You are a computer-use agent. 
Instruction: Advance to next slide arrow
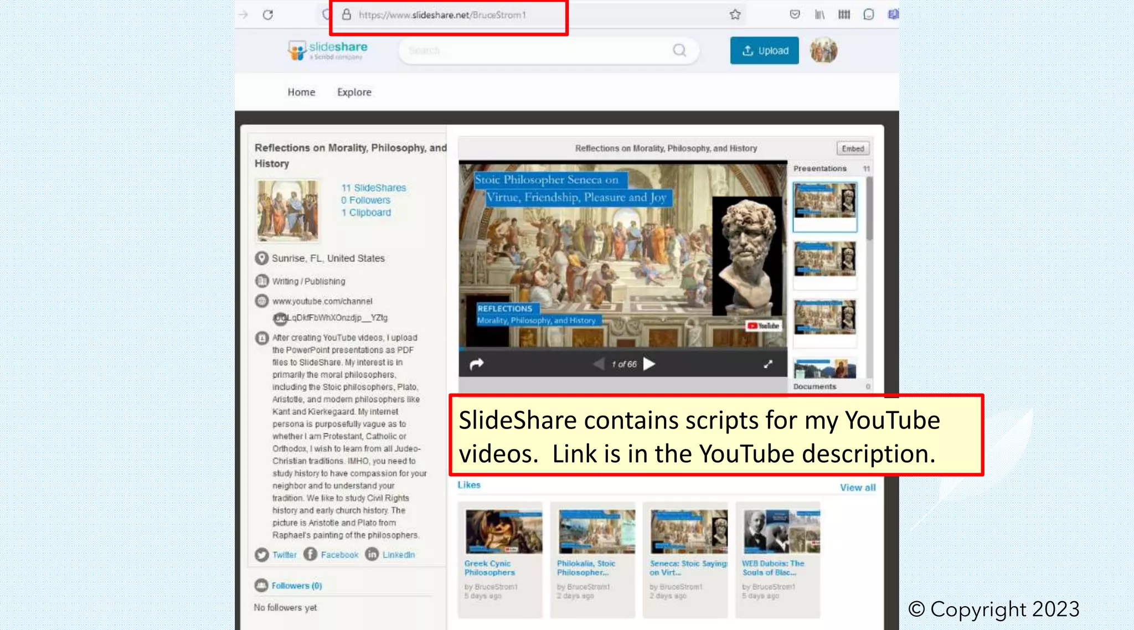[x=650, y=364]
